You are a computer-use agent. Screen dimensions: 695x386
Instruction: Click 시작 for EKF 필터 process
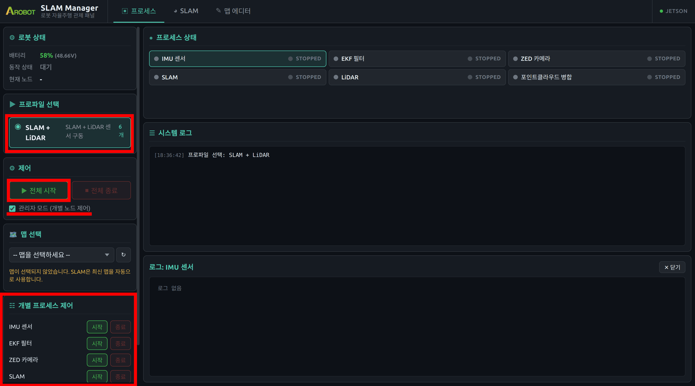tap(97, 343)
